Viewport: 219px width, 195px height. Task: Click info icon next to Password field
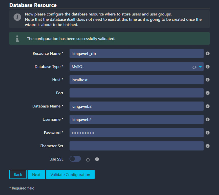coord(208,133)
